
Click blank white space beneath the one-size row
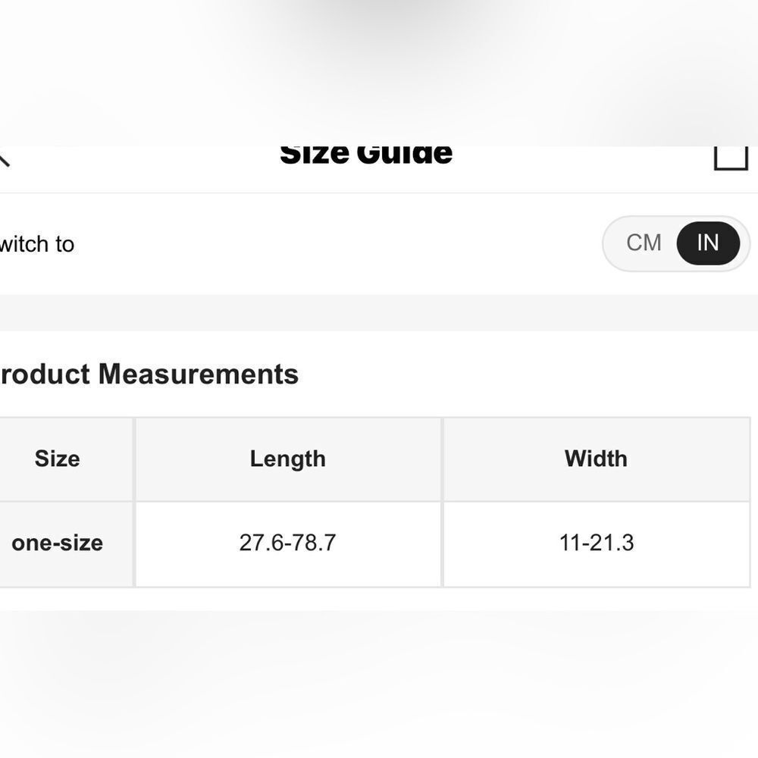379,600
